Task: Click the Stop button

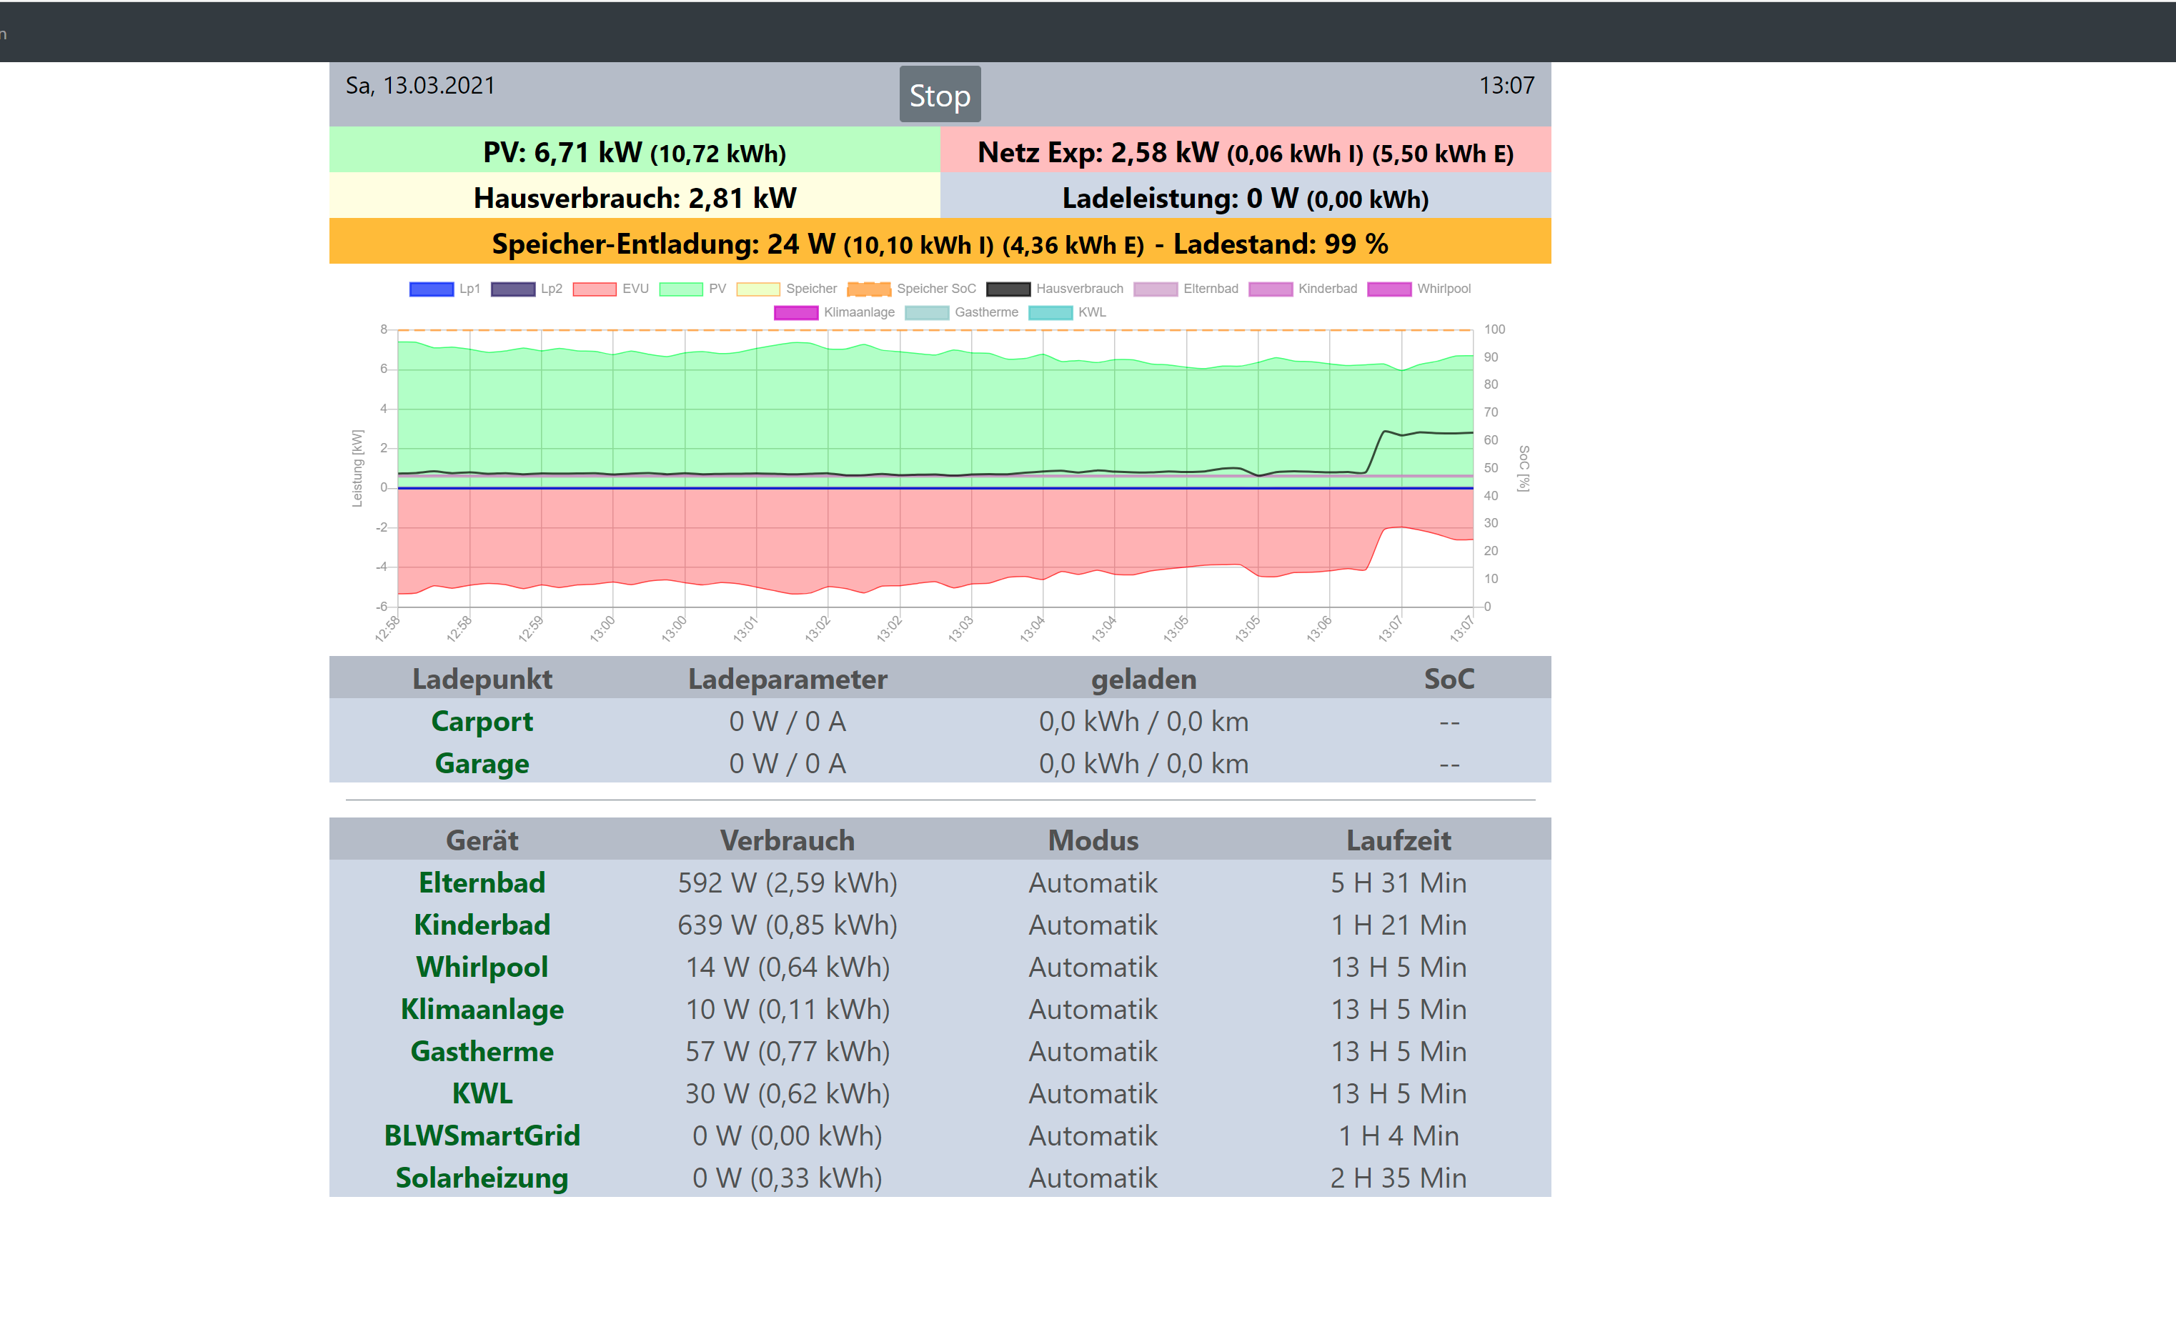Action: pos(939,95)
